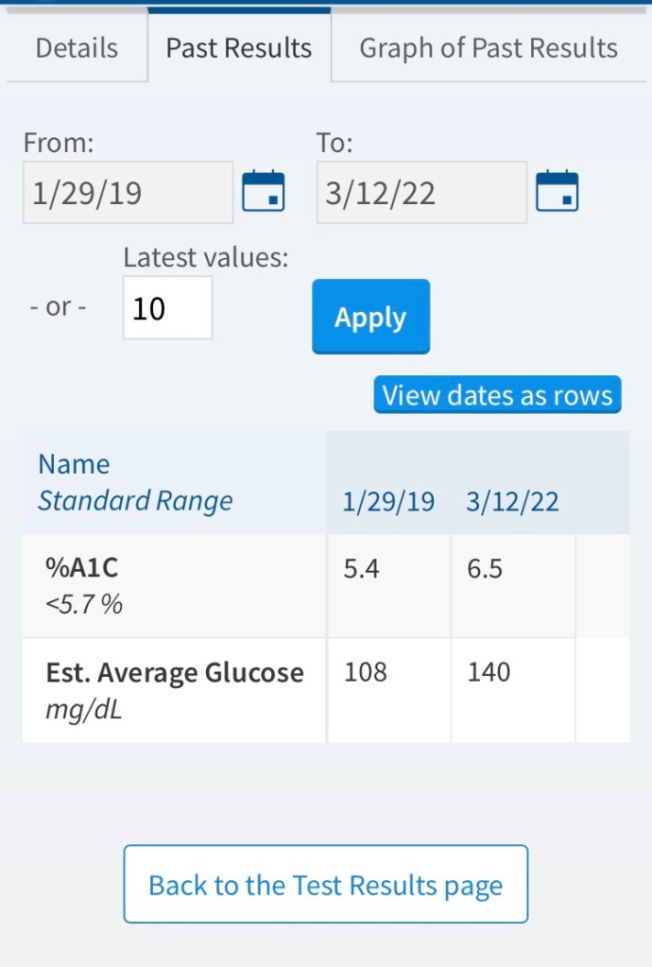Click the 140 glucose result value
Screen dimensions: 652x967
pos(489,673)
